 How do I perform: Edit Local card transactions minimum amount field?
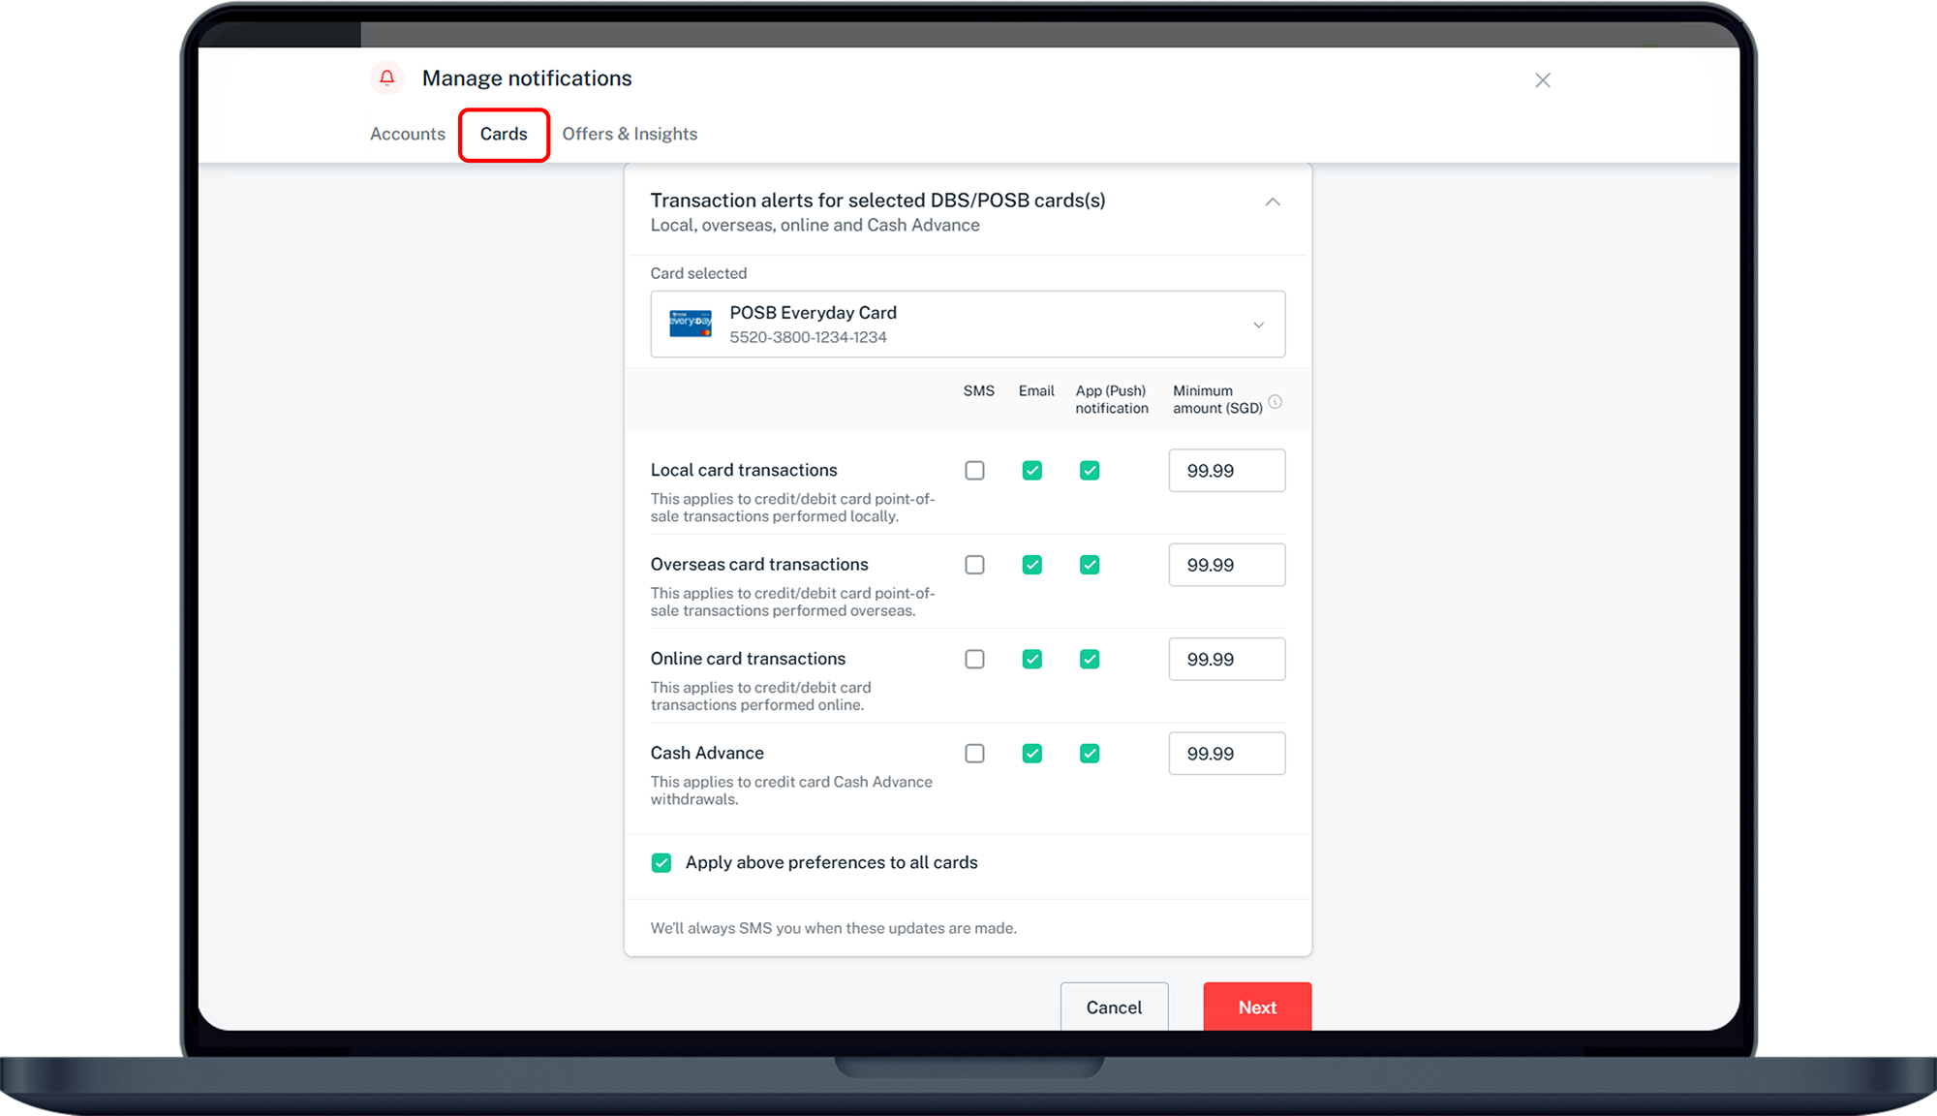pos(1226,471)
